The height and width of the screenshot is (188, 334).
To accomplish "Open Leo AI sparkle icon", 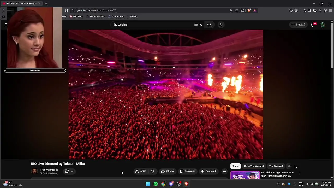I will point(320,10).
